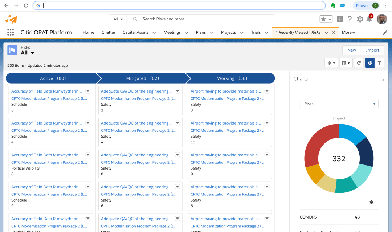Open the Risks chart selector combobox

point(339,104)
